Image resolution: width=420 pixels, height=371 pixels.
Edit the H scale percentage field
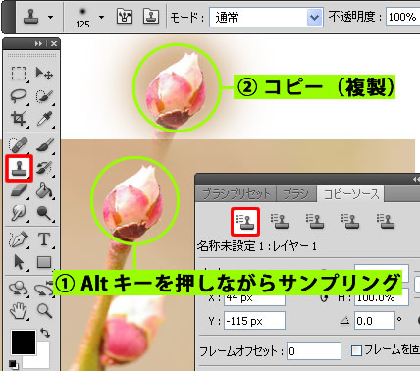pyautogui.click(x=382, y=298)
